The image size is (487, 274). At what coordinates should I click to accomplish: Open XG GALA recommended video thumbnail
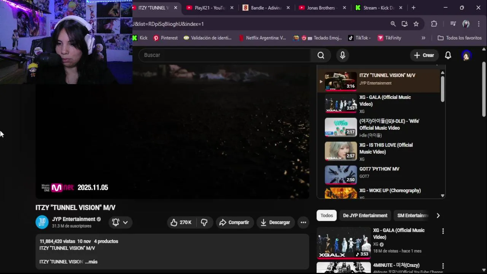pos(344,243)
